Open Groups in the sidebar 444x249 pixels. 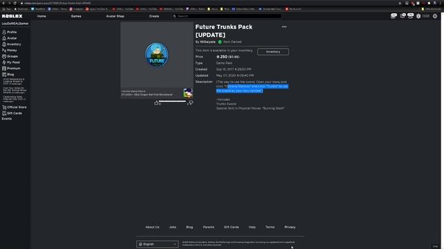[10, 56]
